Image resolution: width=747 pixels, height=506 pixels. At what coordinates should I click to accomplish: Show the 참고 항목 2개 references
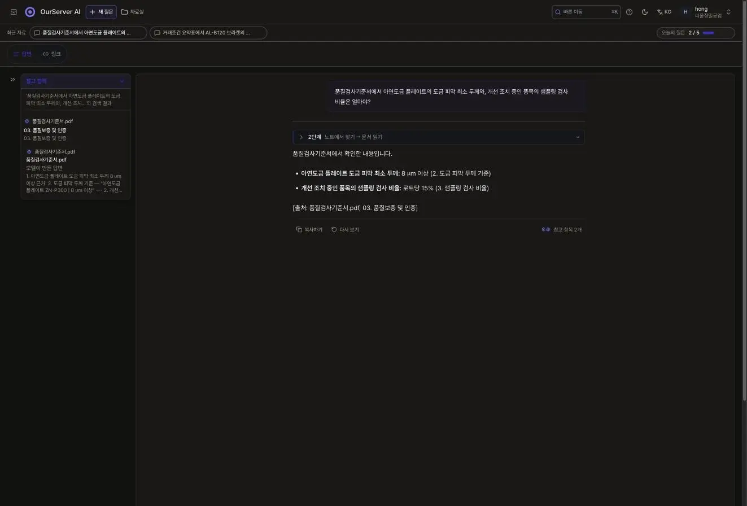pyautogui.click(x=562, y=230)
